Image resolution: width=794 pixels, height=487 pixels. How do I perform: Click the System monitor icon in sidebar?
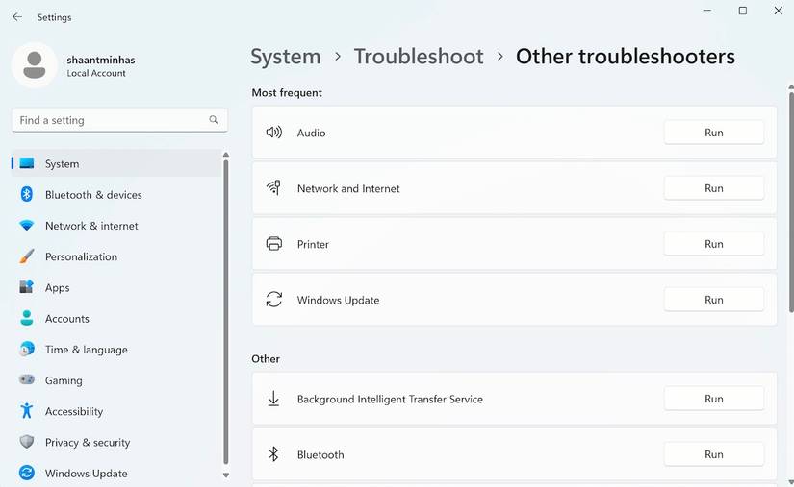tap(27, 163)
